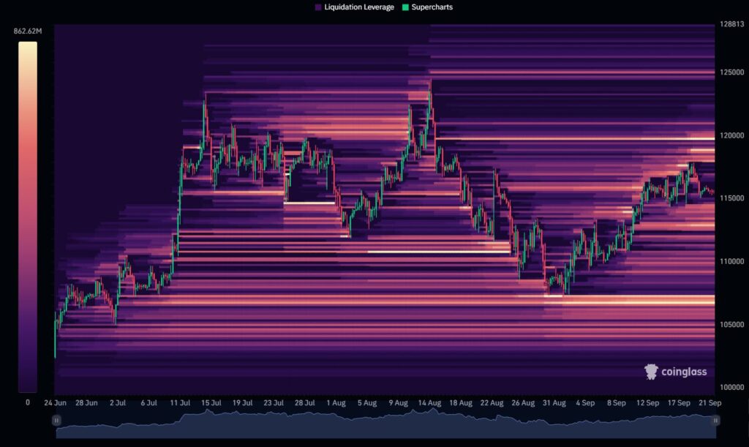The height and width of the screenshot is (447, 749).
Task: Click the purple Liquidation Leverage legend square
Action: [318, 7]
